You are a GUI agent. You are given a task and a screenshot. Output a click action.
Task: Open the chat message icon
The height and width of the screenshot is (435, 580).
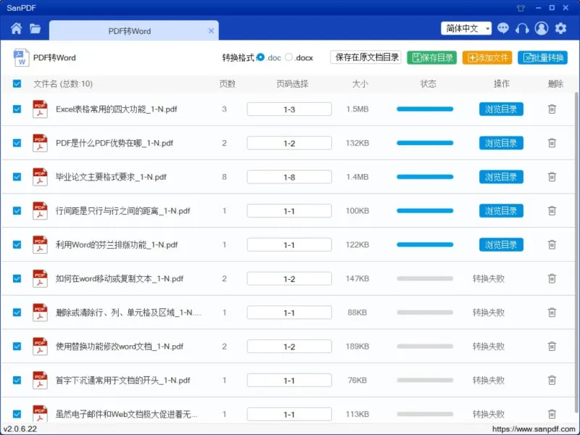click(502, 28)
